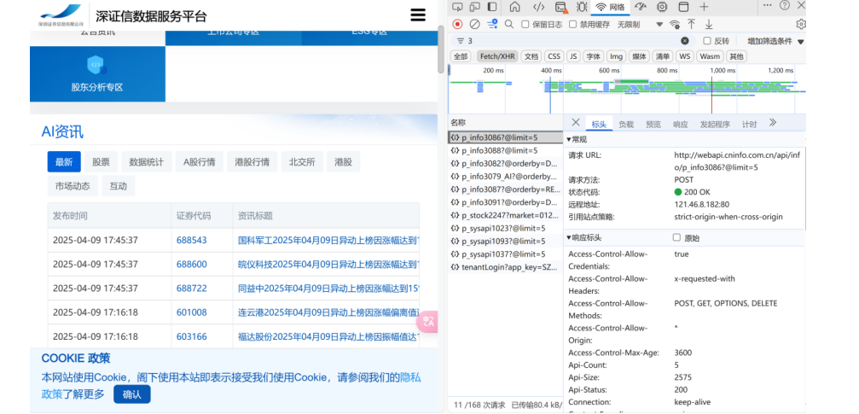The height and width of the screenshot is (414, 859).
Task: Toggle the WS type filter
Action: [x=684, y=56]
